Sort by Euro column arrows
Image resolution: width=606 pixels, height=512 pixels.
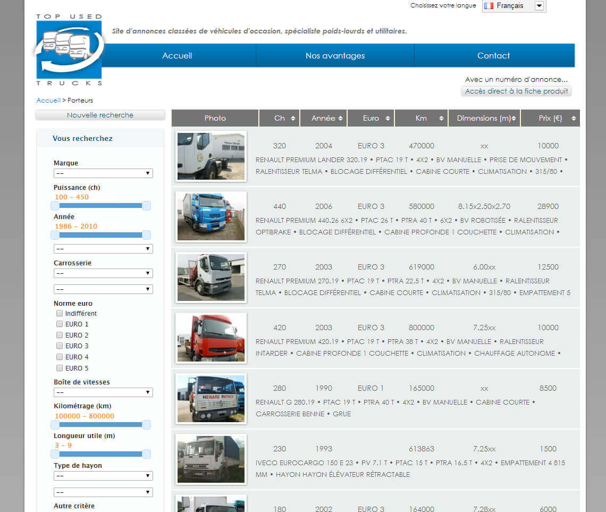click(387, 118)
